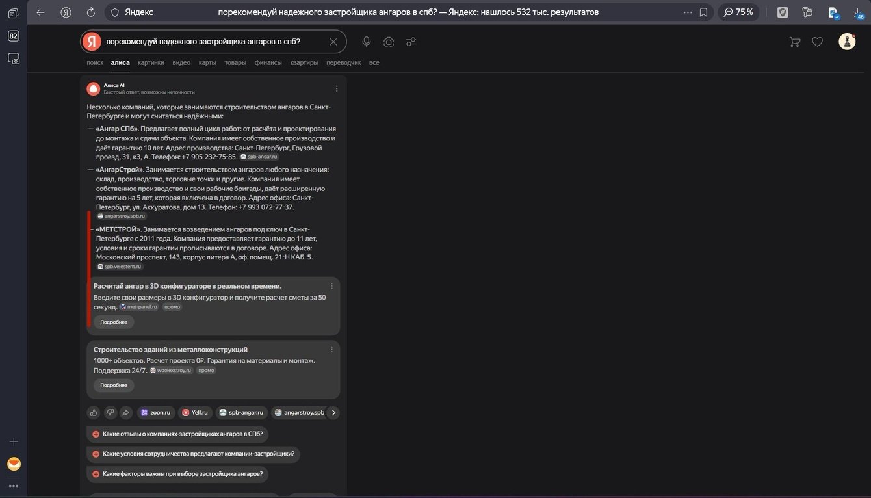Open the переводчик tab
The width and height of the screenshot is (871, 498).
pyautogui.click(x=343, y=62)
